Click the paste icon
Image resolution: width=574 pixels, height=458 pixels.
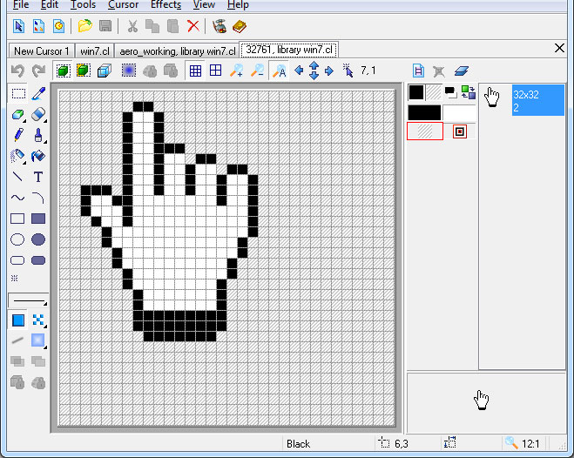[x=172, y=26]
